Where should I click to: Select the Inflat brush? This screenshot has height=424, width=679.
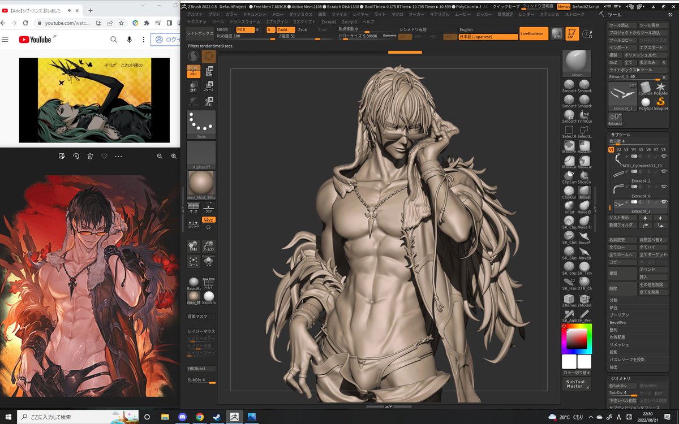coord(569,207)
